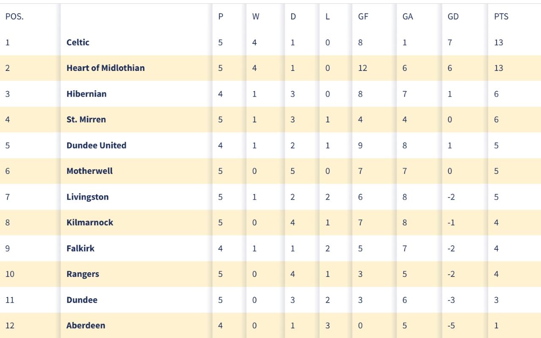Open the Celtic team link
The height and width of the screenshot is (338, 541).
click(x=78, y=42)
